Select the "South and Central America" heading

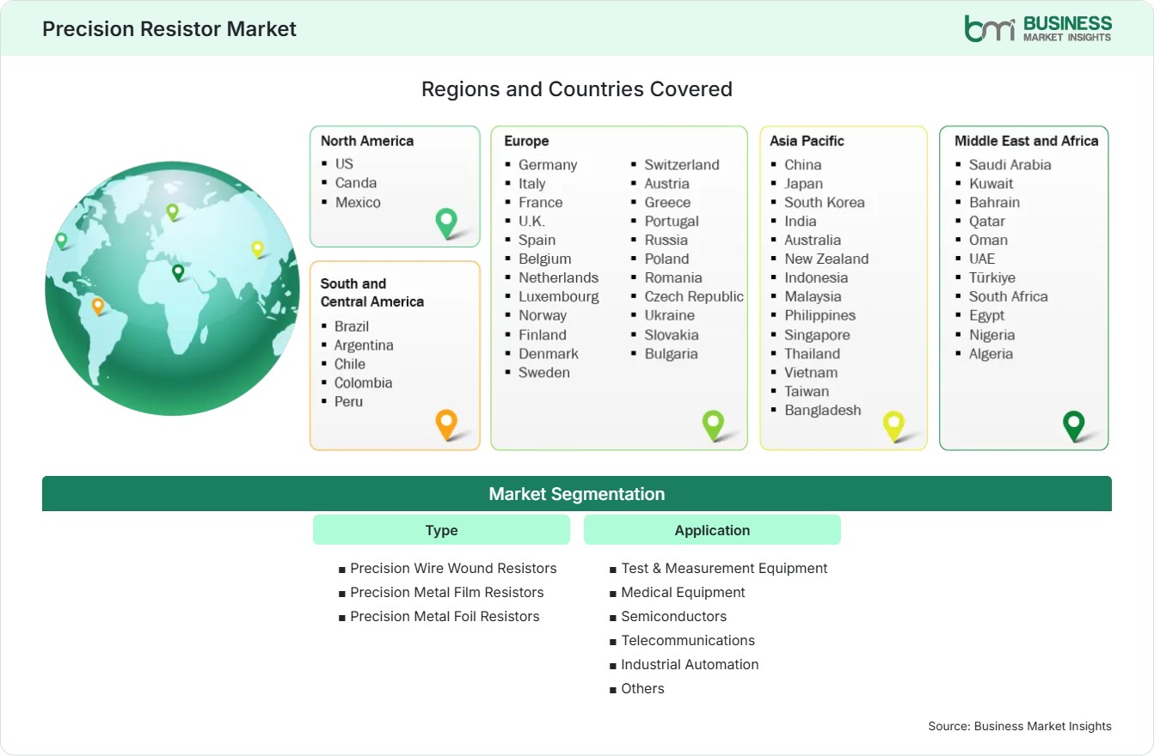(372, 292)
